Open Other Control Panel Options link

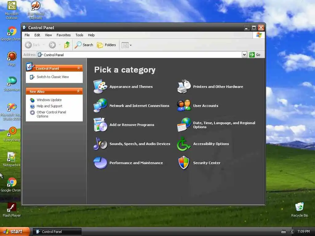tap(51, 114)
